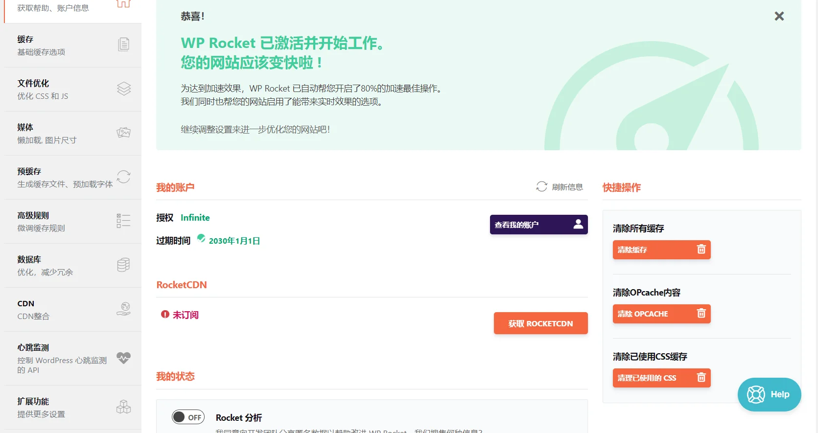Screen dimensions: 818x433
Task: Open the 高级规则 advanced rules tab
Action: (x=72, y=222)
